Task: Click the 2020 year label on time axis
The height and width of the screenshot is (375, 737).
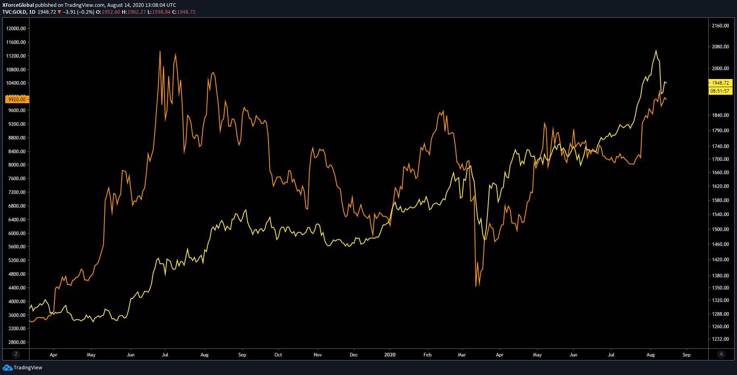Action: 390,355
